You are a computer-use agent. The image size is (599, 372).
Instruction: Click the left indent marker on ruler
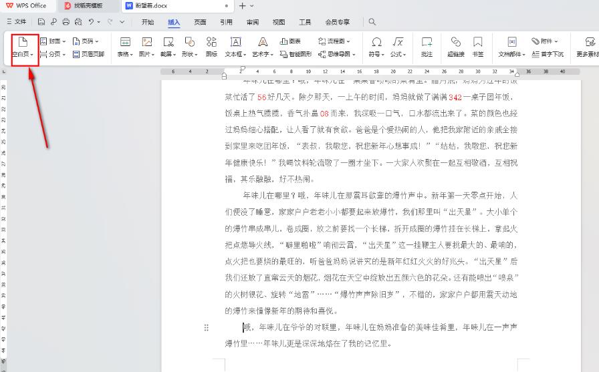[224, 76]
